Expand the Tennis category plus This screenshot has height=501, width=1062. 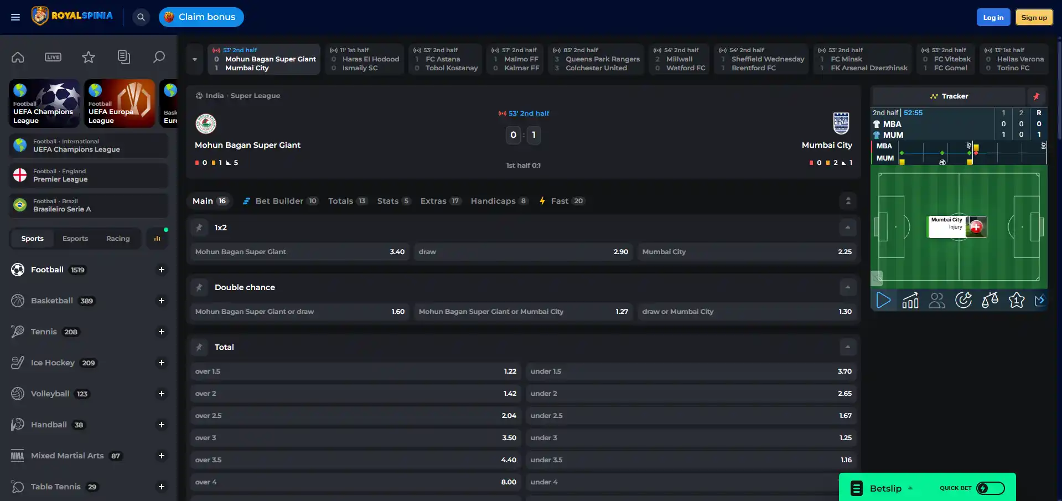pyautogui.click(x=162, y=332)
